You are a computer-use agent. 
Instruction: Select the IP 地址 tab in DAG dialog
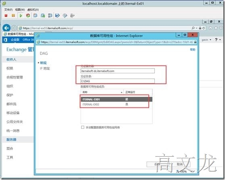pos(45,68)
